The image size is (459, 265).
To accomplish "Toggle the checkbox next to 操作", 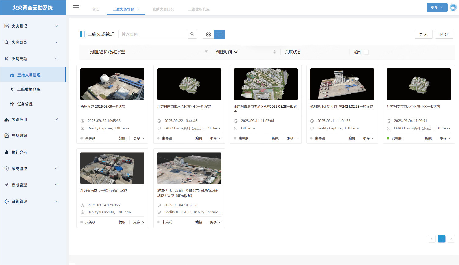I will 366,52.
